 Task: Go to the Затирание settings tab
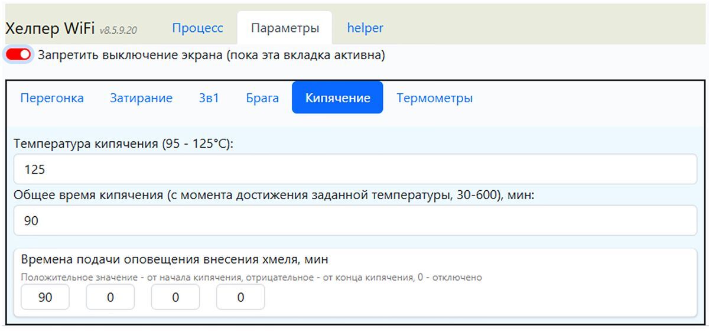pyautogui.click(x=141, y=98)
